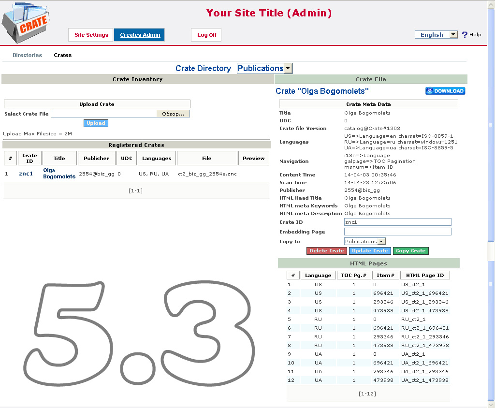Click the Crate ID input field
495x408 pixels.
(x=397, y=222)
